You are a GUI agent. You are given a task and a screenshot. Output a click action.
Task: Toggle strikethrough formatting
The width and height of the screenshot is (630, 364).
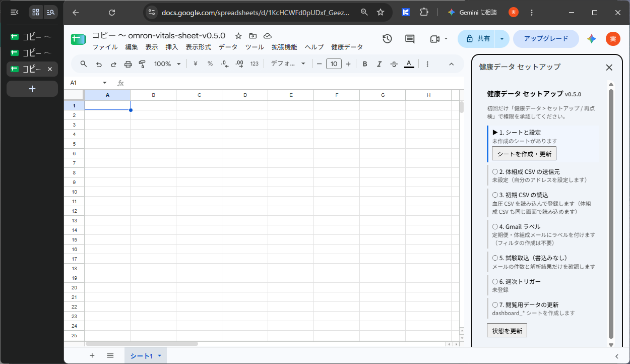394,64
